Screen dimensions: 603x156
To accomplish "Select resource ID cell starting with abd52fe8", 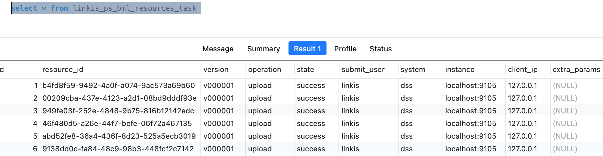I will [119, 136].
